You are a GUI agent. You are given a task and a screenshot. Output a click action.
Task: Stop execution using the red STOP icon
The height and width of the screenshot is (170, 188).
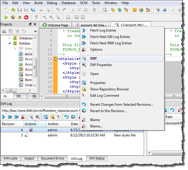click(26, 17)
